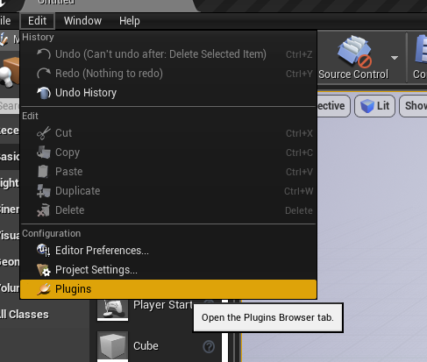Click the Source Control toolbar icon
427x362 pixels.
(x=354, y=51)
